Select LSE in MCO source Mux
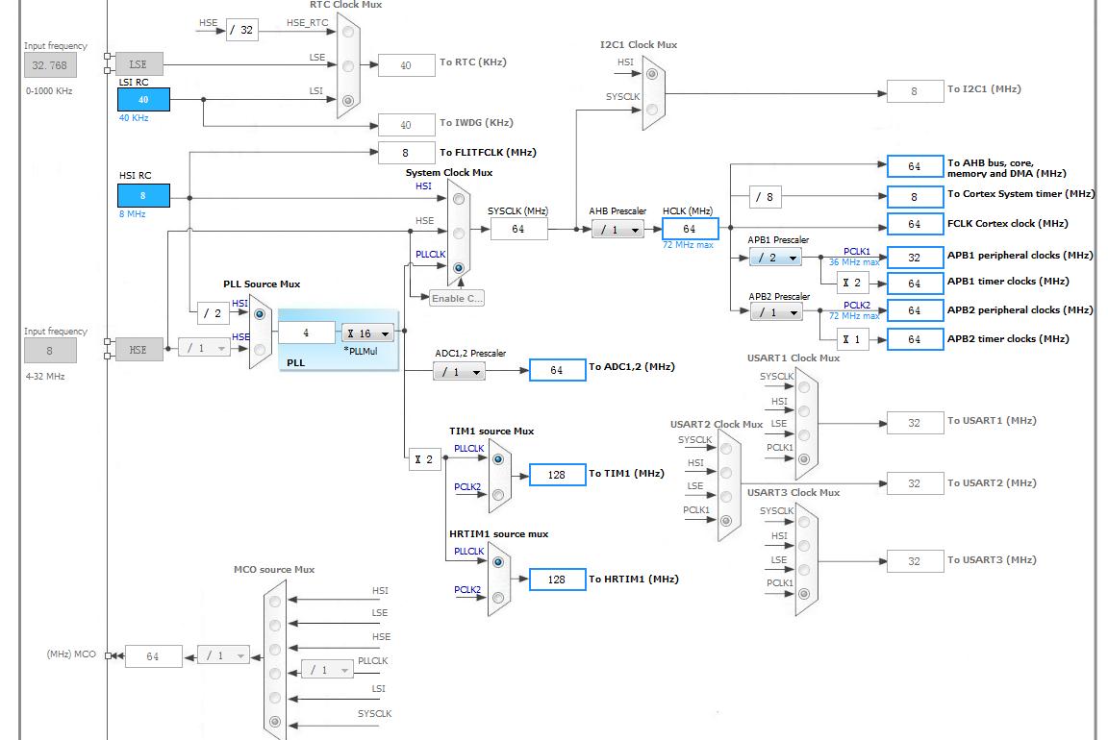The image size is (1108, 740). [275, 626]
